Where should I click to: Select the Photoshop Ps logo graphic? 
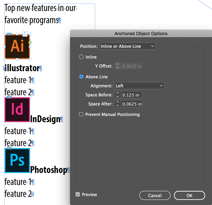pyautogui.click(x=17, y=160)
